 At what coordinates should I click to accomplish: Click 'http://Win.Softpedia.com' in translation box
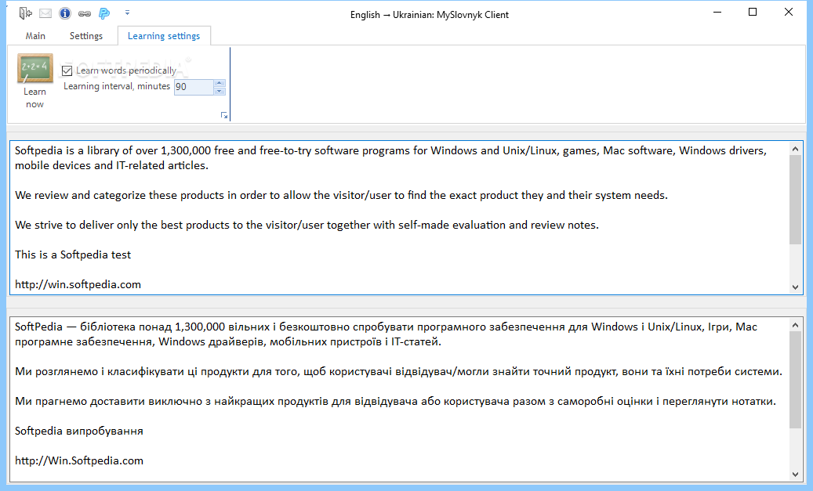[79, 460]
